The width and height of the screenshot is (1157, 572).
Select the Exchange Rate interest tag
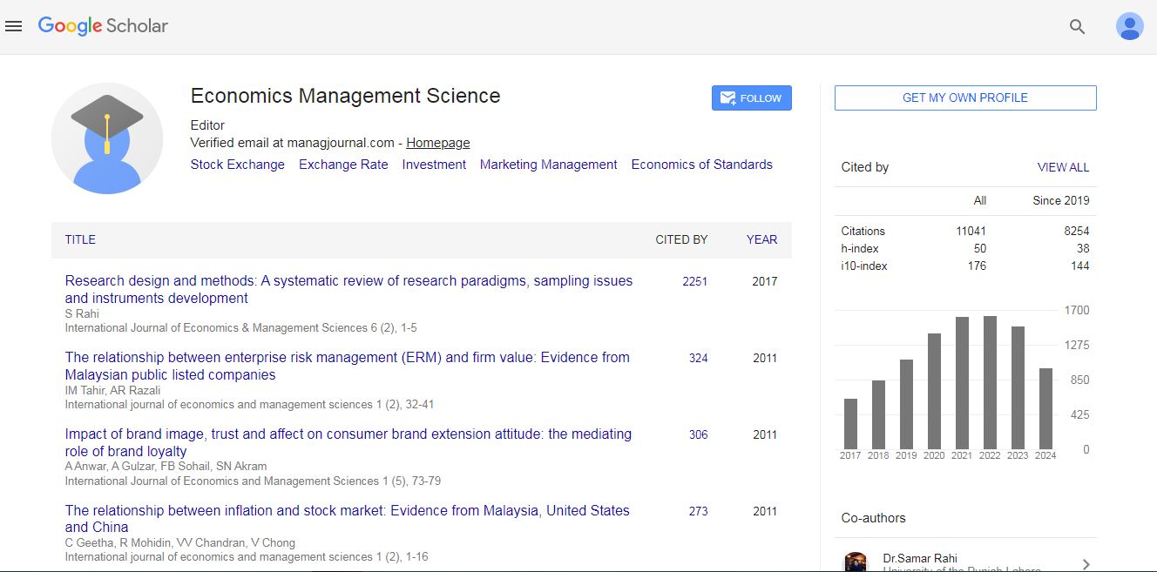click(343, 165)
